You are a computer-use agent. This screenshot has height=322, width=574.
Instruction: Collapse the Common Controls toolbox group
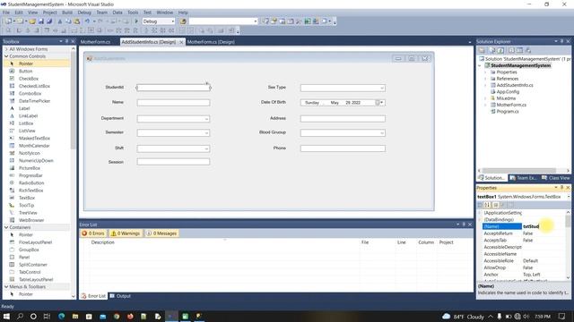pyautogui.click(x=6, y=56)
